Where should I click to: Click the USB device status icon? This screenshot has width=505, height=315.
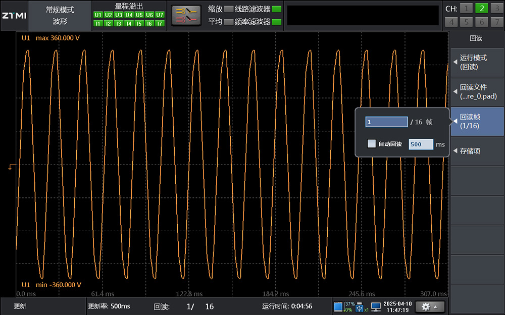[x=360, y=306]
